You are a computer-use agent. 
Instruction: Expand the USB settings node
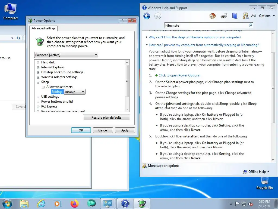click(38, 97)
